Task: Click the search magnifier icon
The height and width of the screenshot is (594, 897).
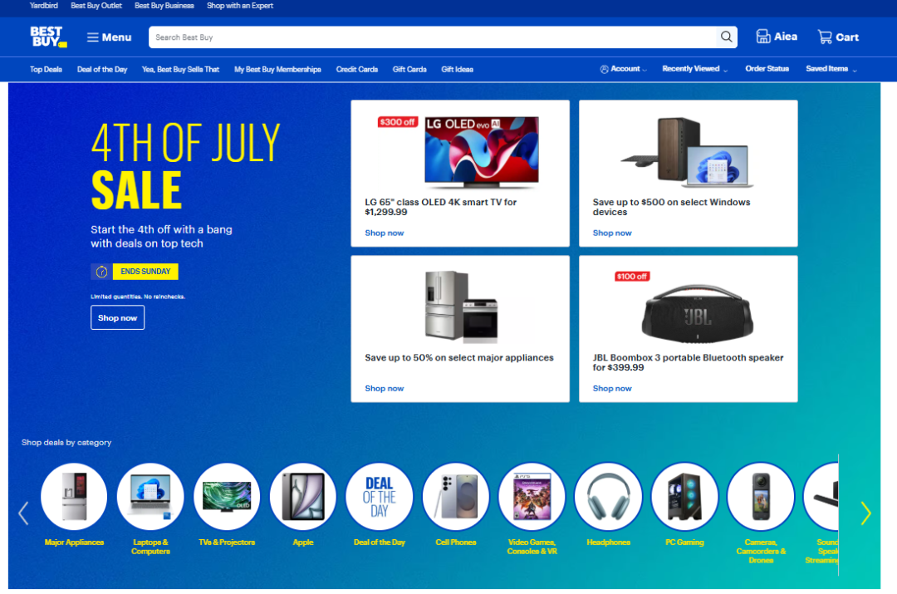Action: 726,37
